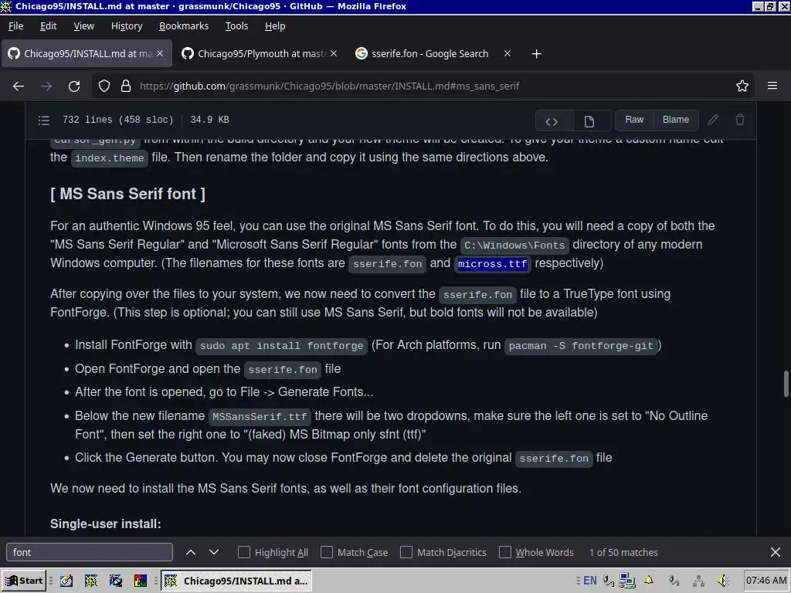This screenshot has height=593, width=791.
Task: Open the History menu
Action: pyautogui.click(x=127, y=25)
